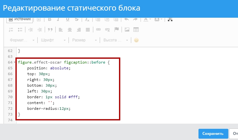Open the text color picker

(147, 19)
